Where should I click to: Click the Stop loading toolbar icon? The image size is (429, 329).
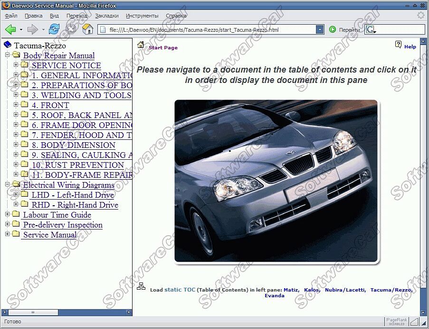(x=71, y=29)
